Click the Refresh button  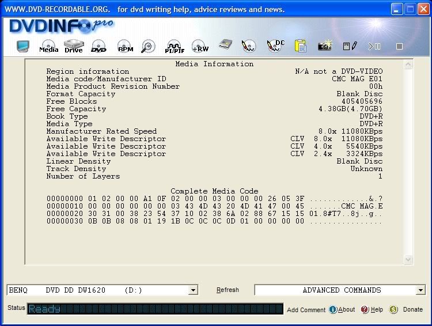pyautogui.click(x=228, y=290)
